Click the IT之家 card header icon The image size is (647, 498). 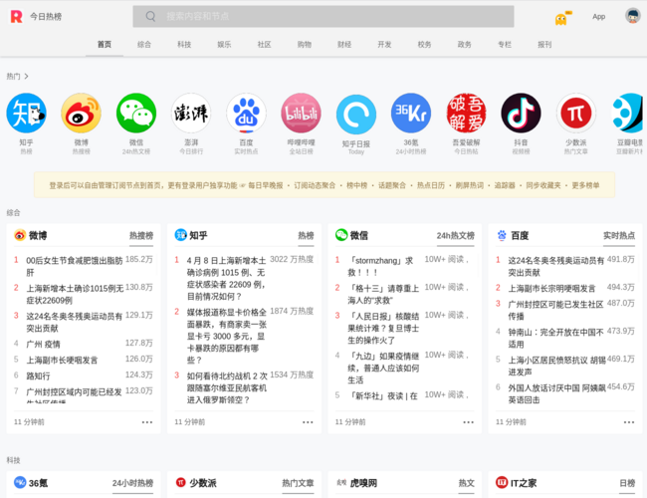click(x=502, y=482)
